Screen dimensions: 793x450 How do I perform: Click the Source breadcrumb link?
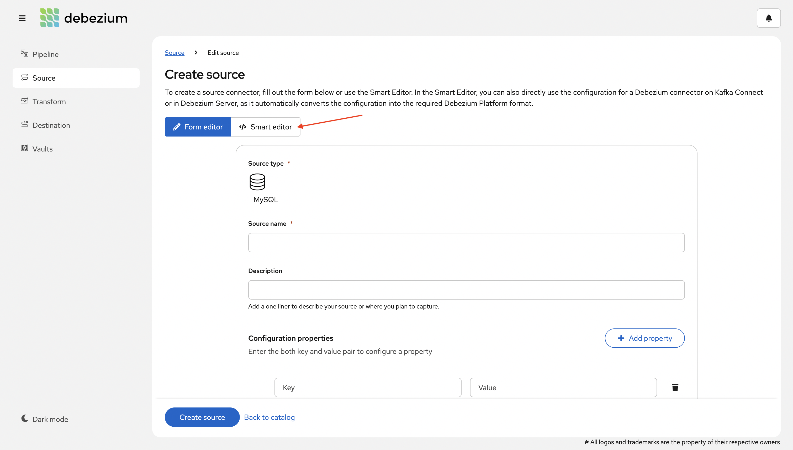pyautogui.click(x=175, y=53)
